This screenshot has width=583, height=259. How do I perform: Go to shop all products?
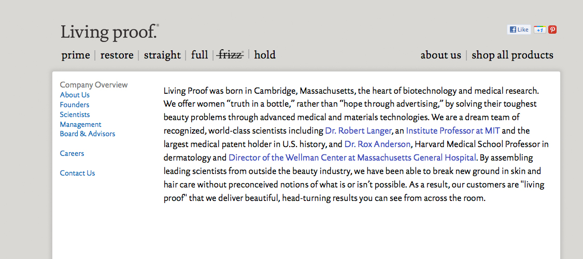(x=512, y=55)
